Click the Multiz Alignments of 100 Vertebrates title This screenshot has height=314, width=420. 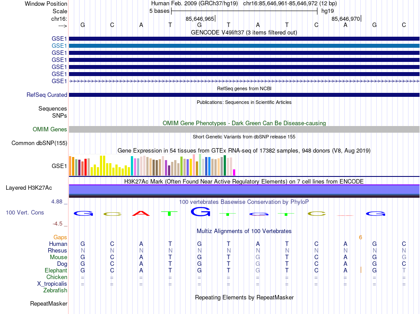(x=244, y=231)
